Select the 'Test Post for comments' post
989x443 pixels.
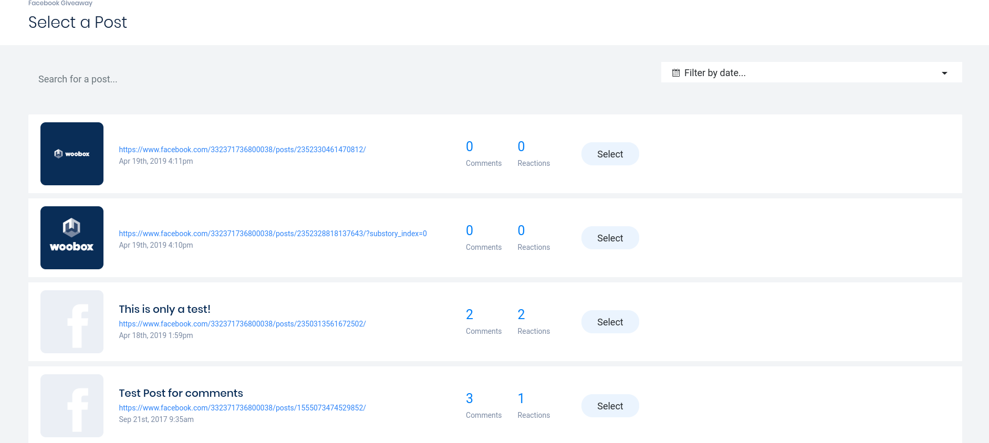click(x=610, y=406)
